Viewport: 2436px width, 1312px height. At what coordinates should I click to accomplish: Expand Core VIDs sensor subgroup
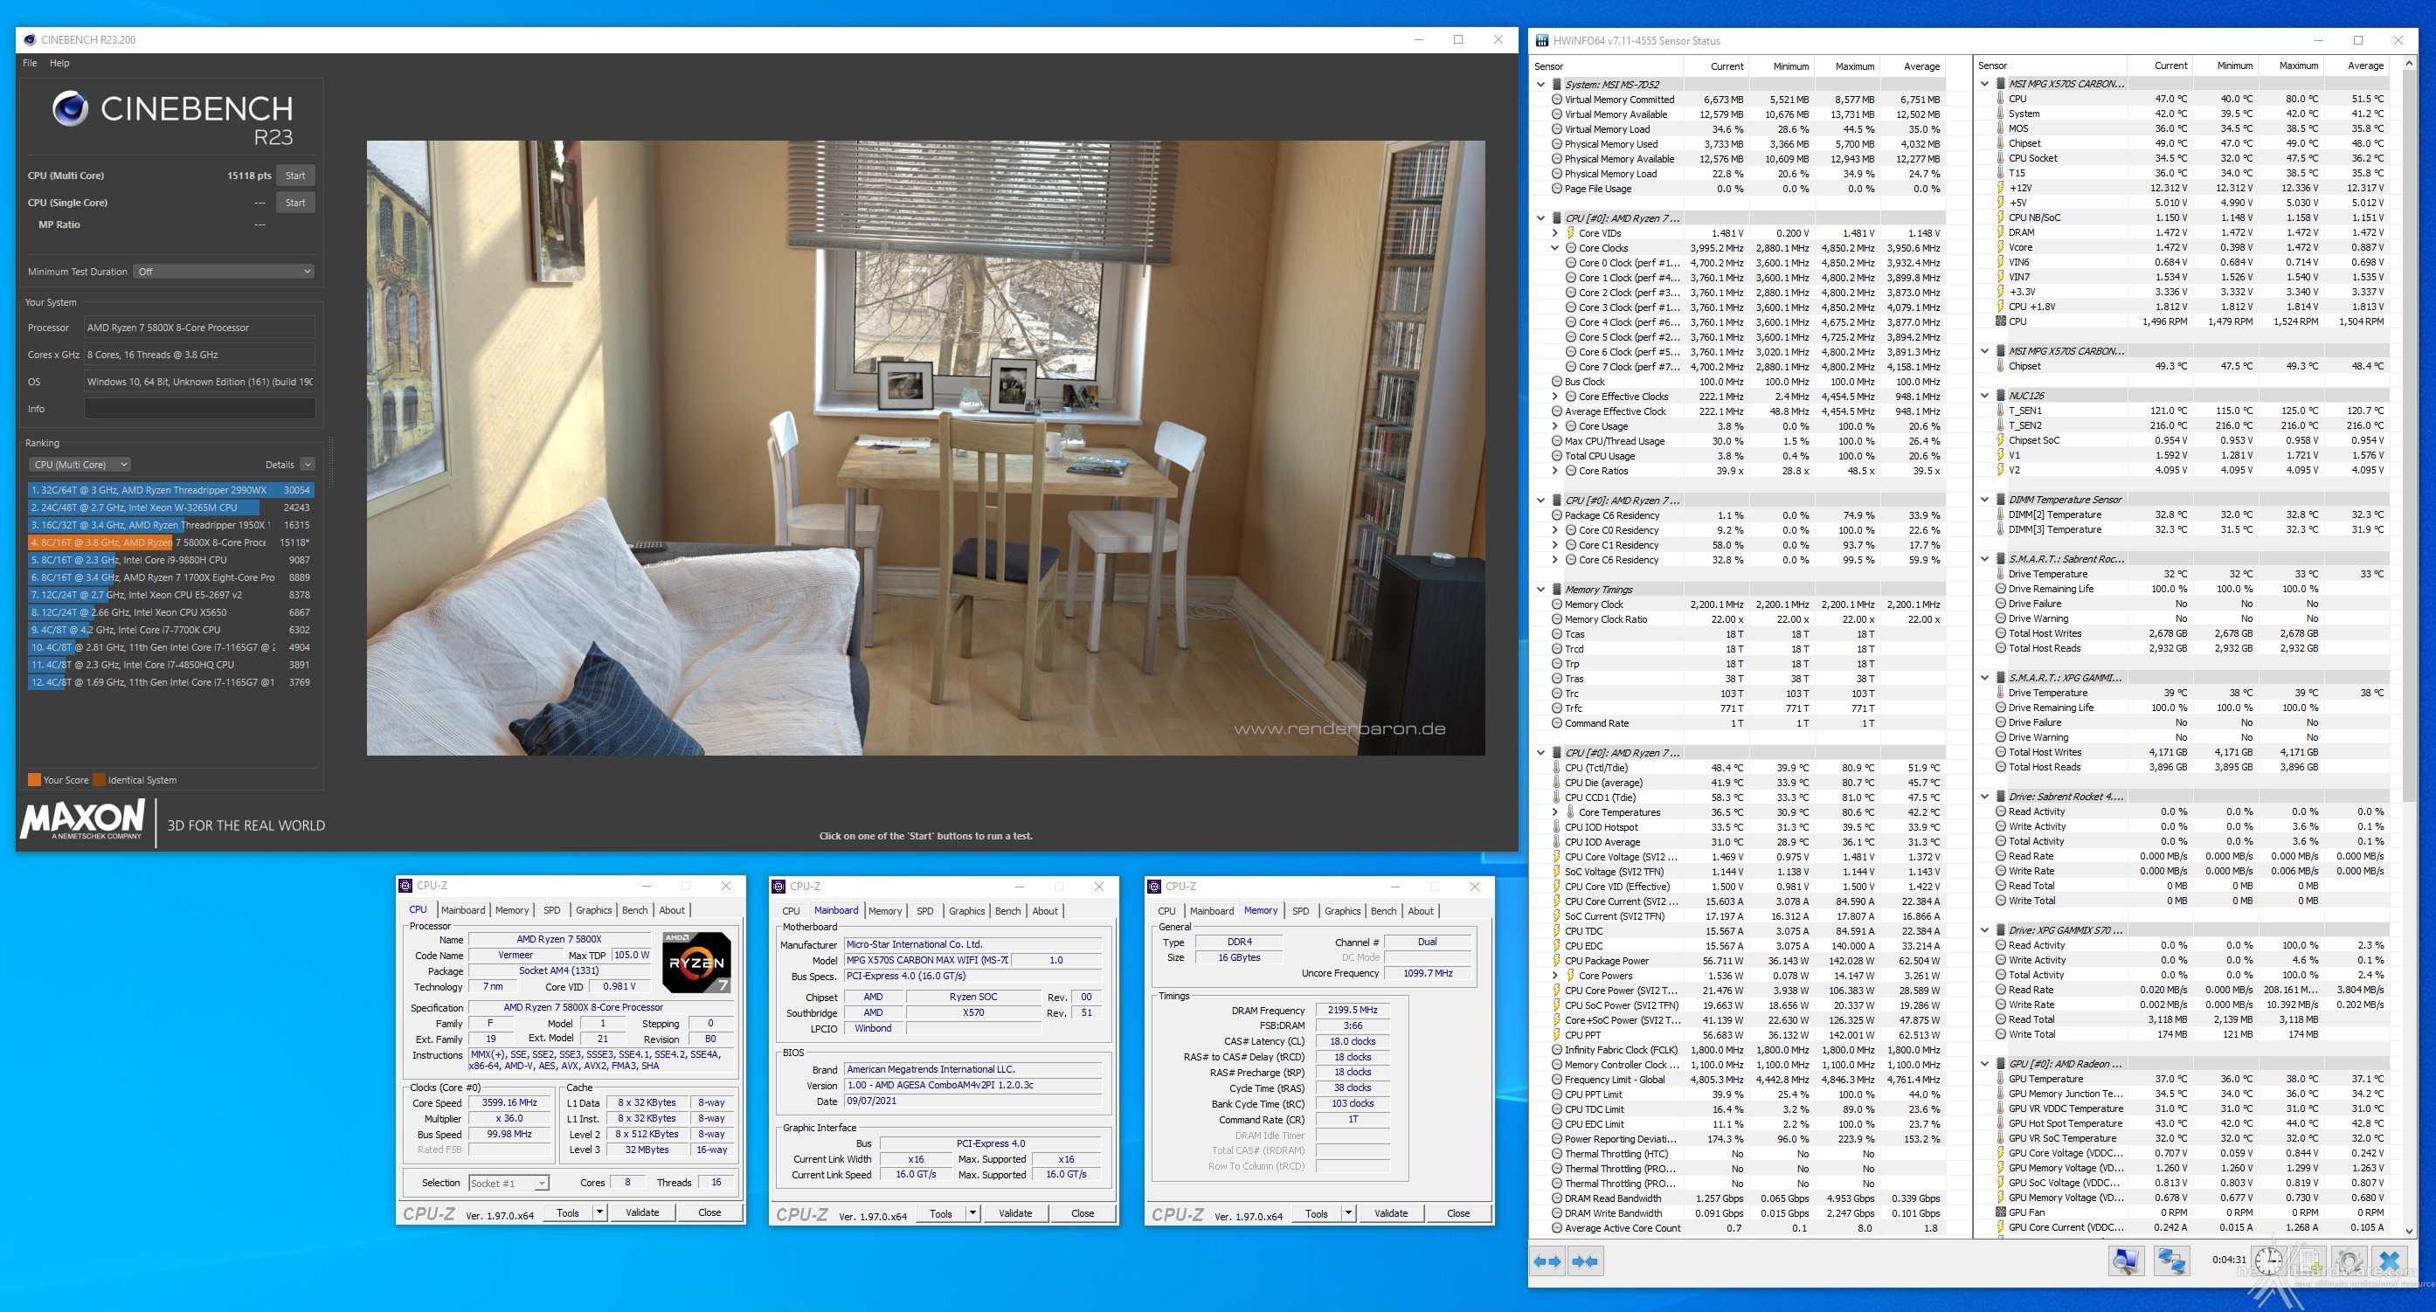coord(1554,232)
